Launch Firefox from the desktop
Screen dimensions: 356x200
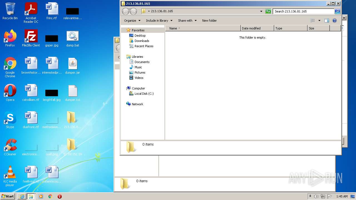(x=10, y=38)
